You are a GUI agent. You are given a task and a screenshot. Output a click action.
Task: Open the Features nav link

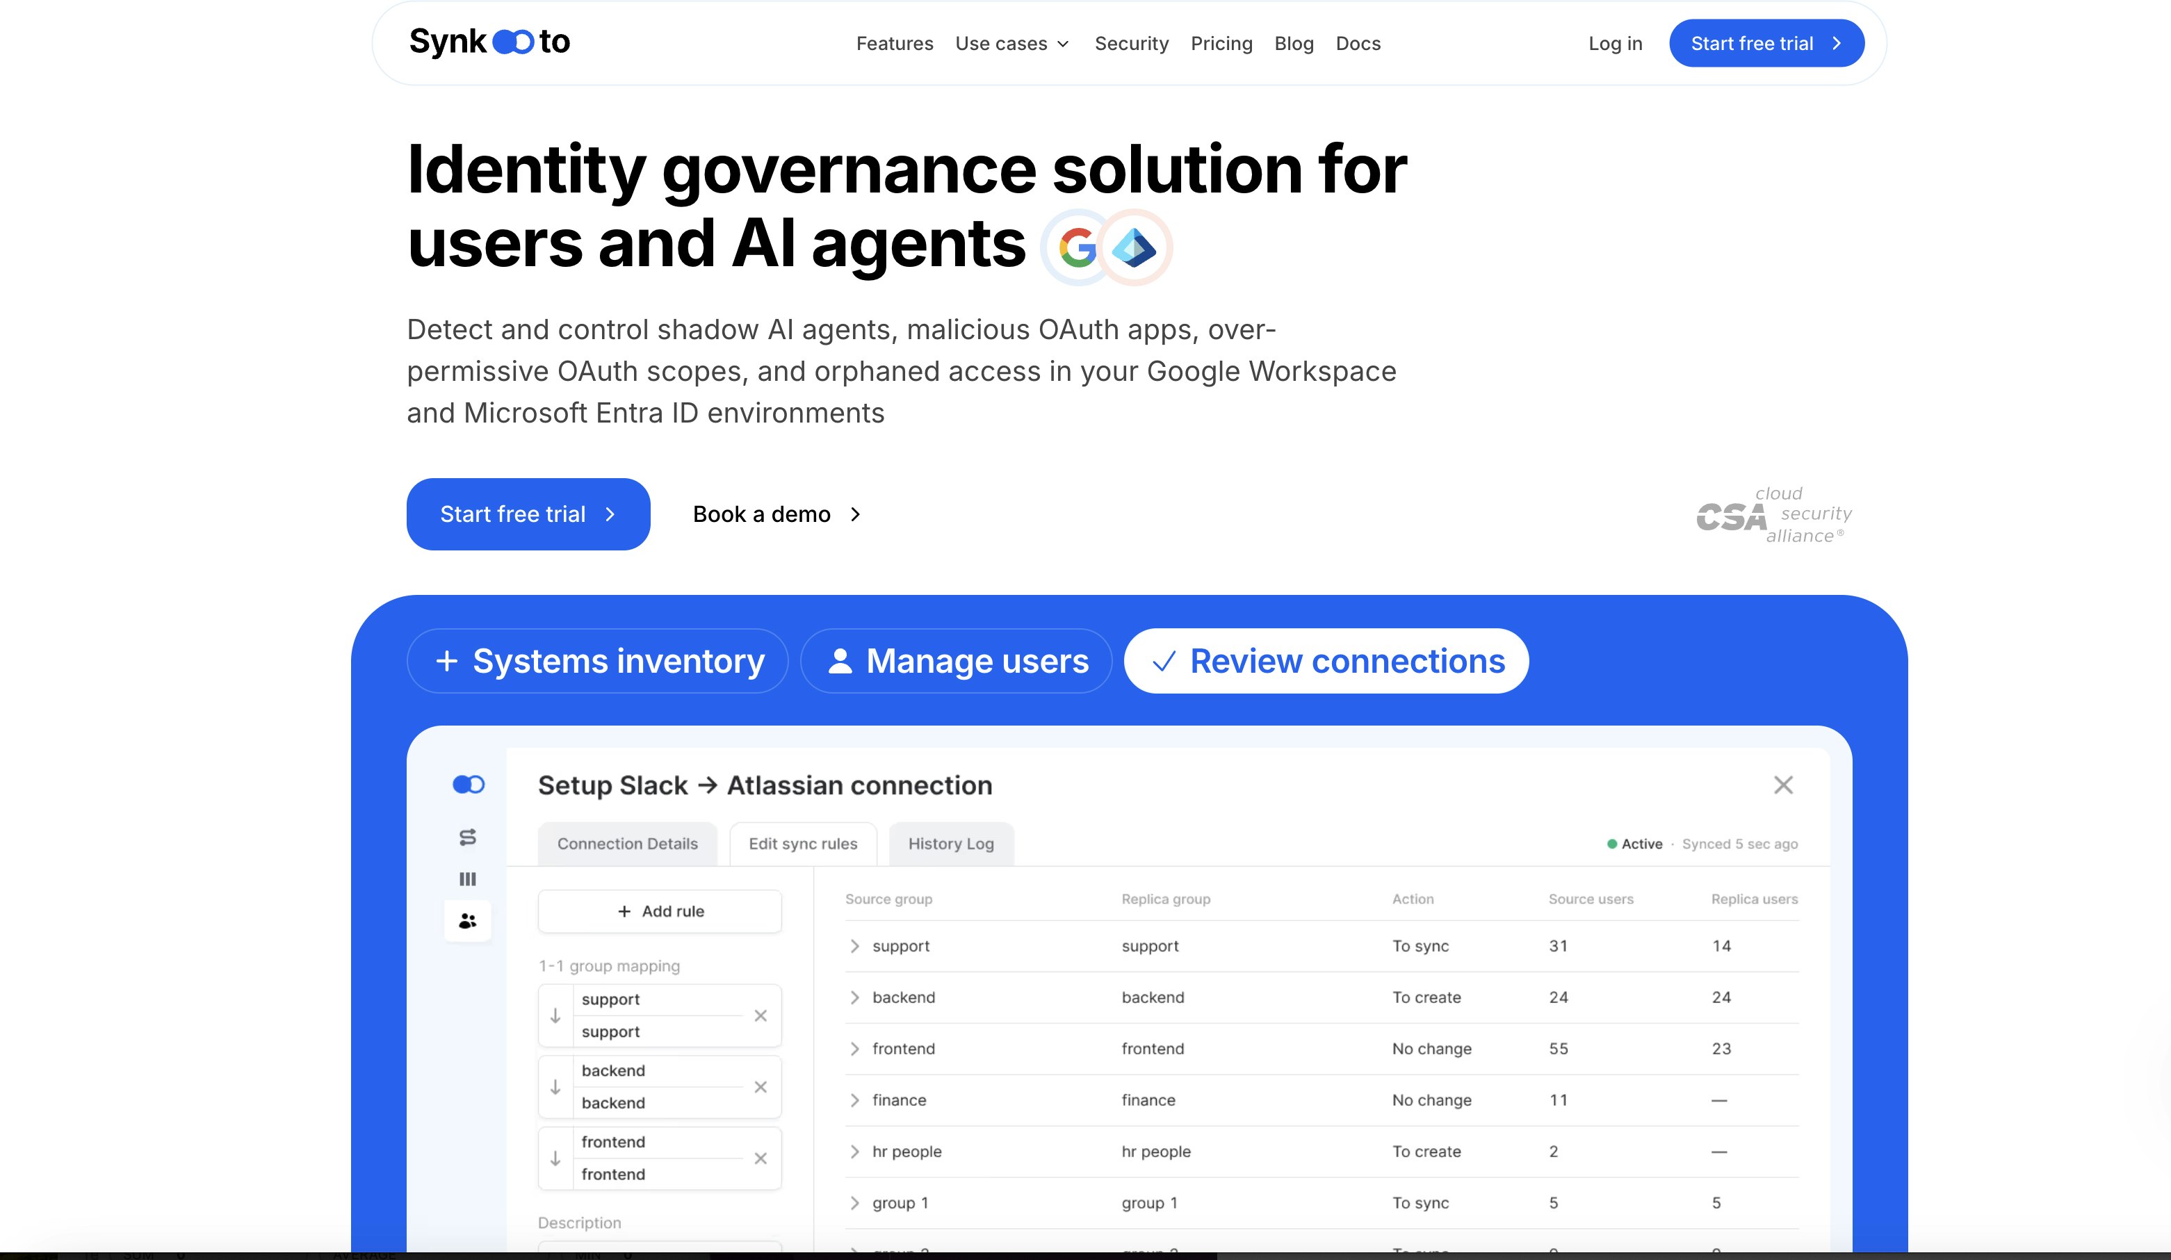point(894,44)
